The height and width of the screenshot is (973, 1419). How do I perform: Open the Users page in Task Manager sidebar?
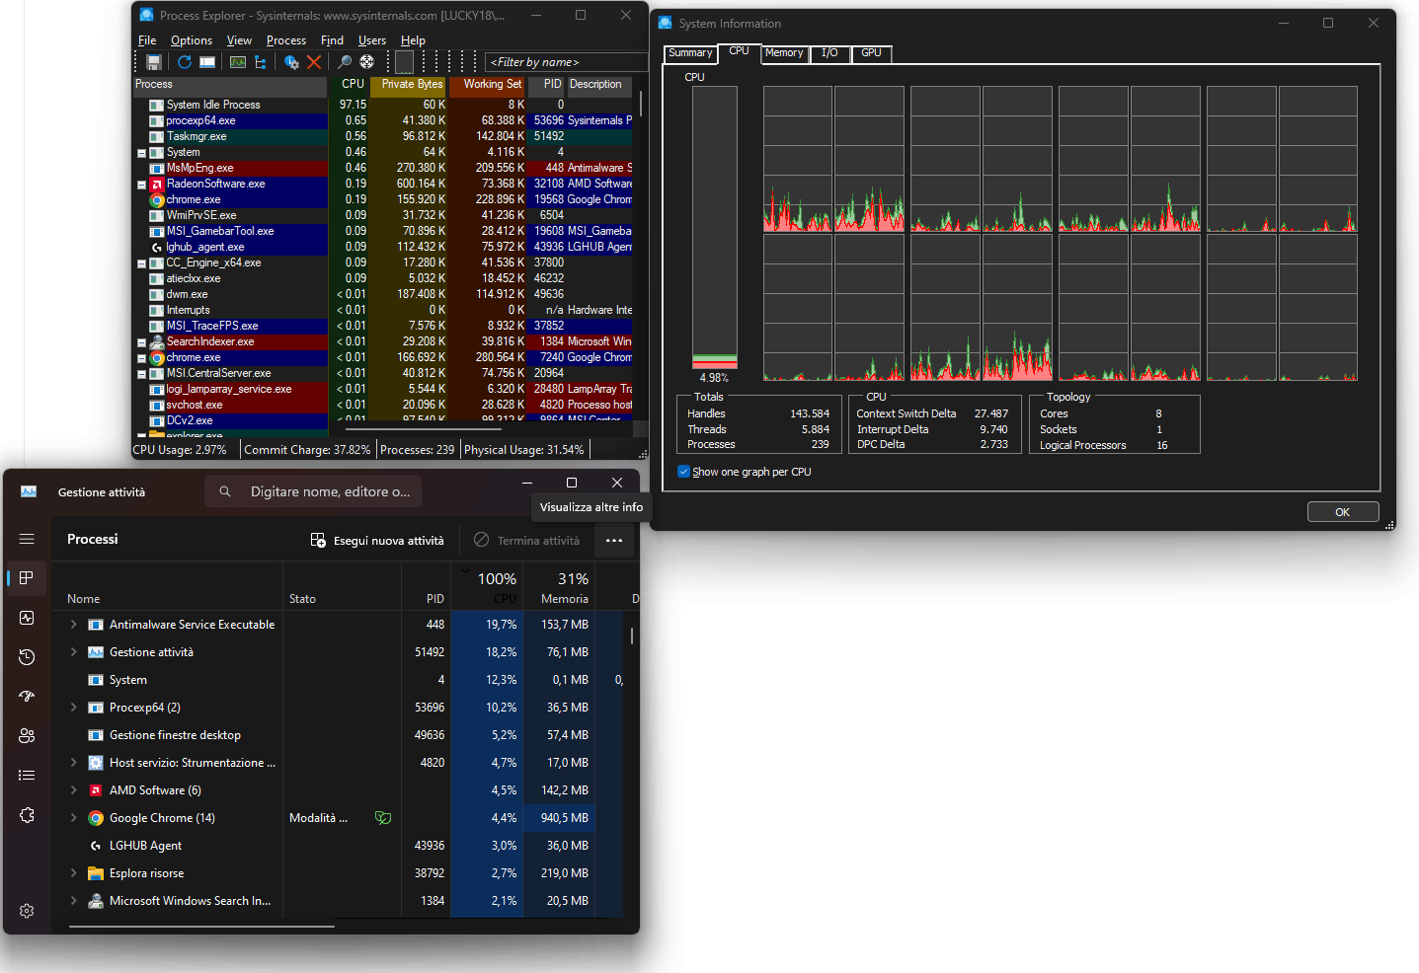pyautogui.click(x=27, y=736)
